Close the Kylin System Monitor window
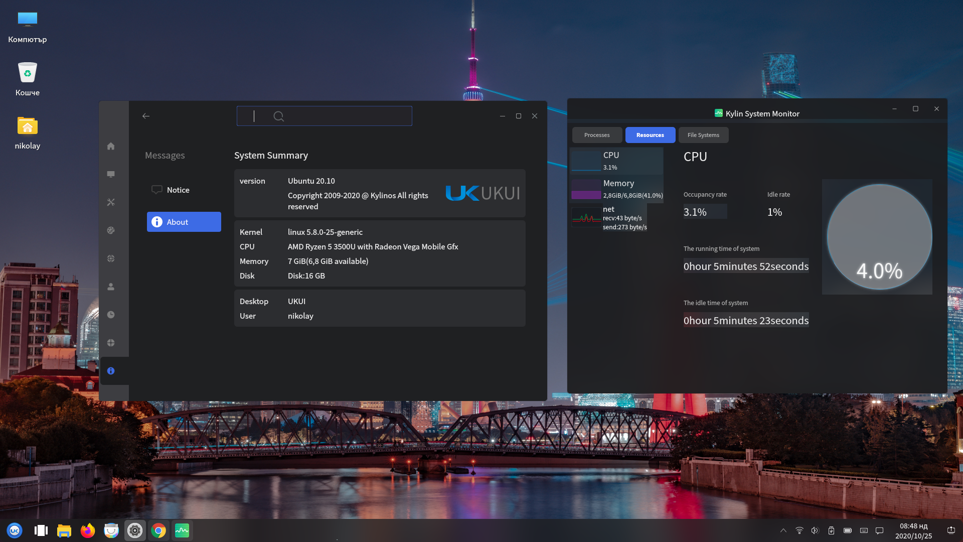Viewport: 963px width, 542px height. [x=936, y=109]
